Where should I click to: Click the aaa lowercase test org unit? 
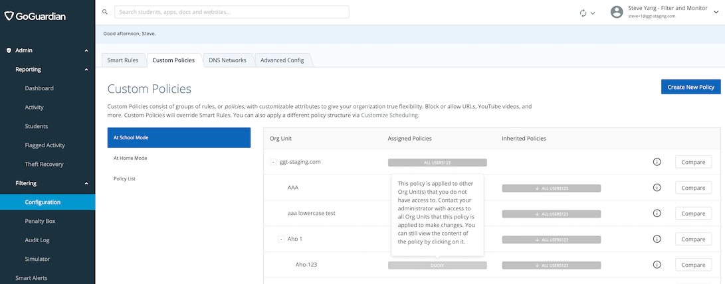click(x=311, y=214)
